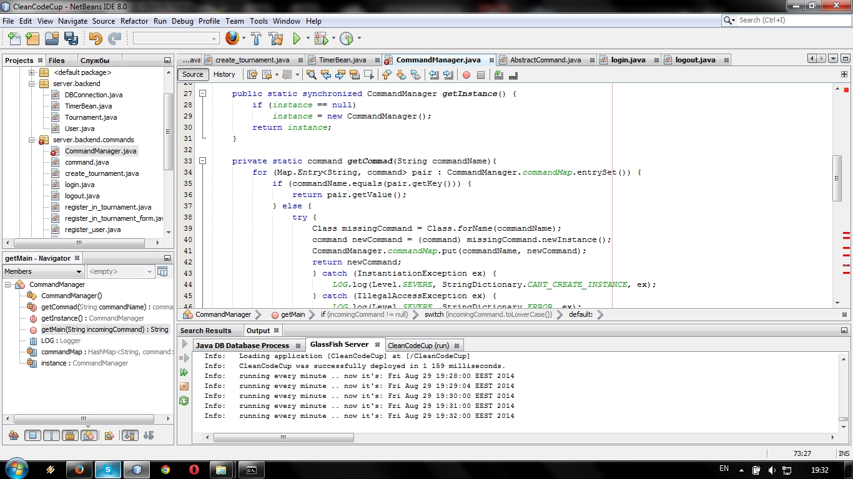Open the Members dropdown in Navigator
Viewport: 853px width, 479px height.
coord(44,271)
